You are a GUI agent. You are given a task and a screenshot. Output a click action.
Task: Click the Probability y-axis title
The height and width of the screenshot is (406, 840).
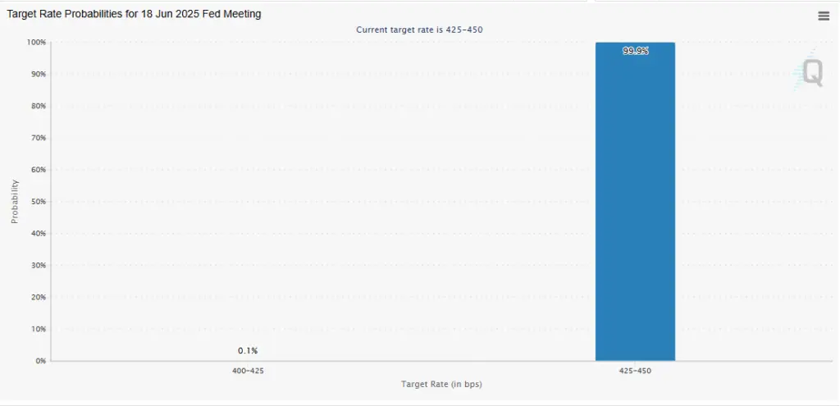[15, 202]
